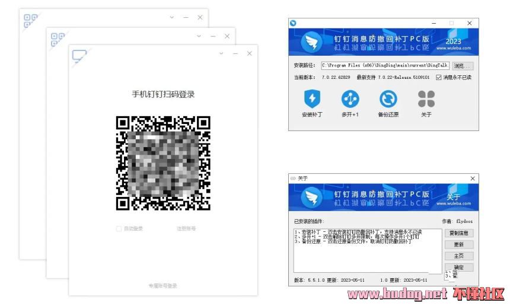The image size is (510, 306).
Task: Click the 手机钉钉扫码登录 heading text
Action: point(163,94)
